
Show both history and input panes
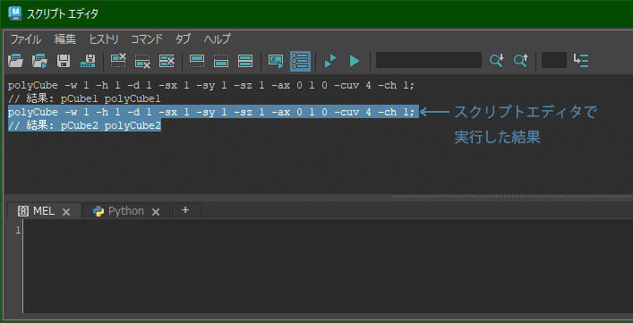click(x=245, y=61)
